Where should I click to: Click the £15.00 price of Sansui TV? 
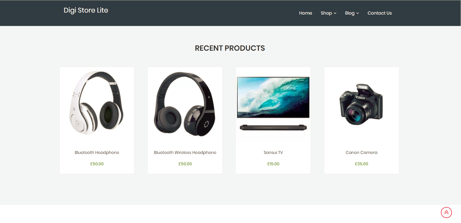273,164
